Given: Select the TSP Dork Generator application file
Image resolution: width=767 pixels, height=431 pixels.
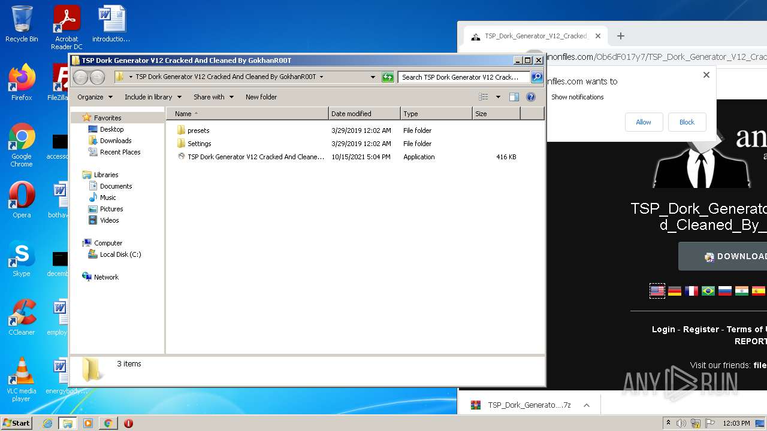Looking at the screenshot, I should (256, 157).
